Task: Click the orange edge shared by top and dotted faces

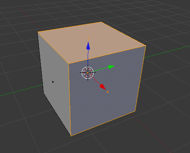Action: pyautogui.click(x=107, y=55)
